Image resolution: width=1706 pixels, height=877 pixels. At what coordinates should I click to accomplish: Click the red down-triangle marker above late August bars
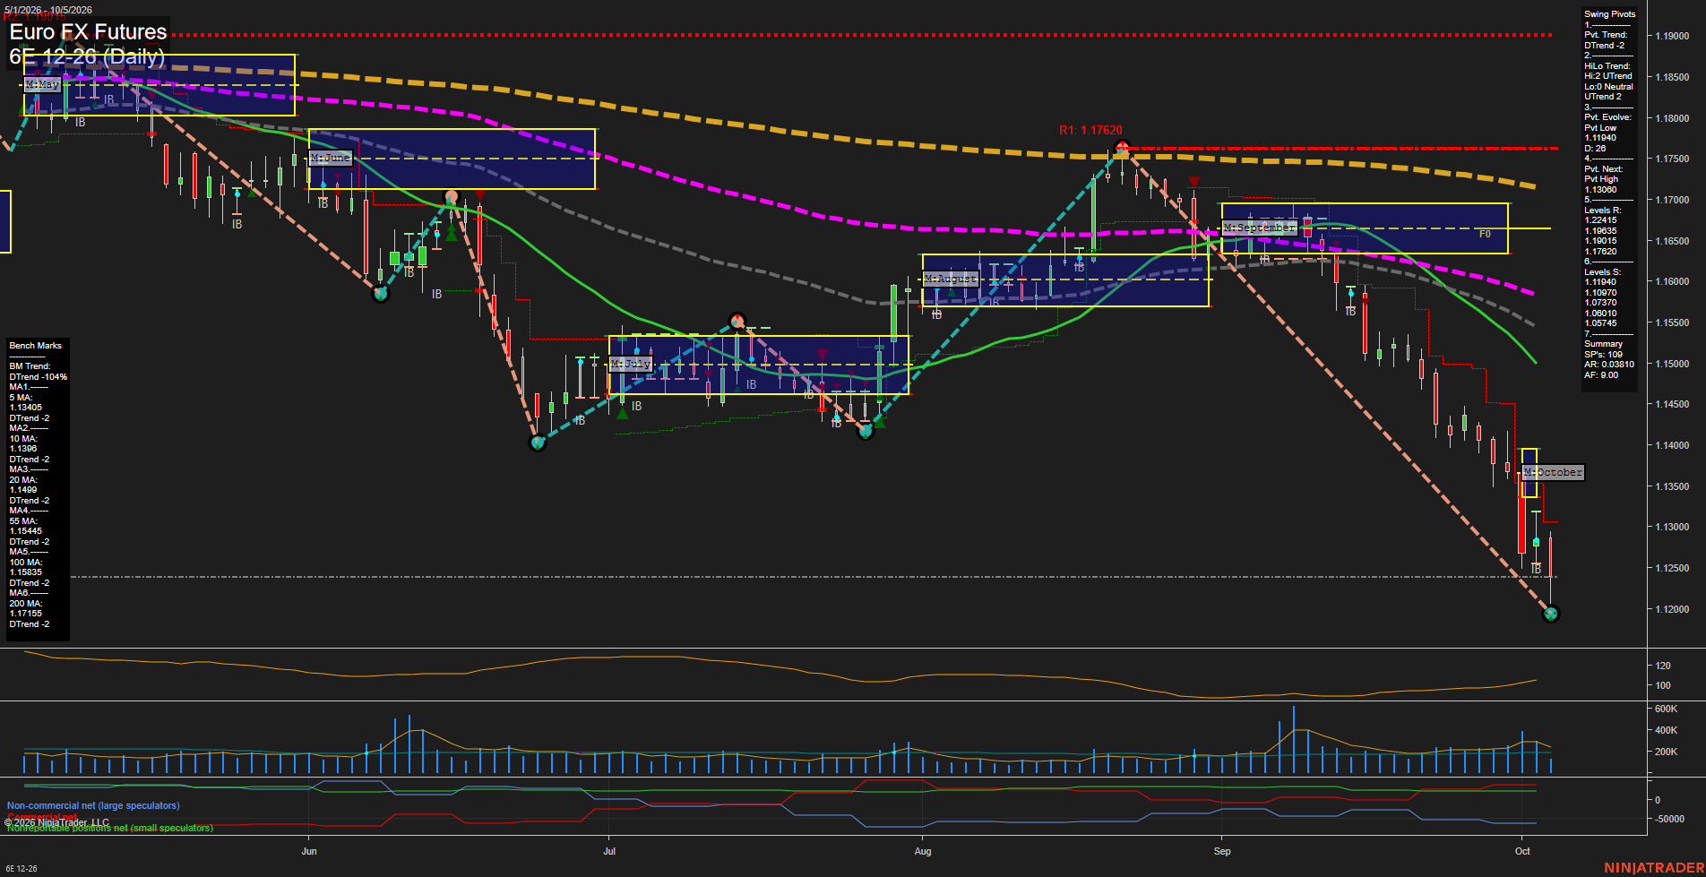pyautogui.click(x=1193, y=183)
